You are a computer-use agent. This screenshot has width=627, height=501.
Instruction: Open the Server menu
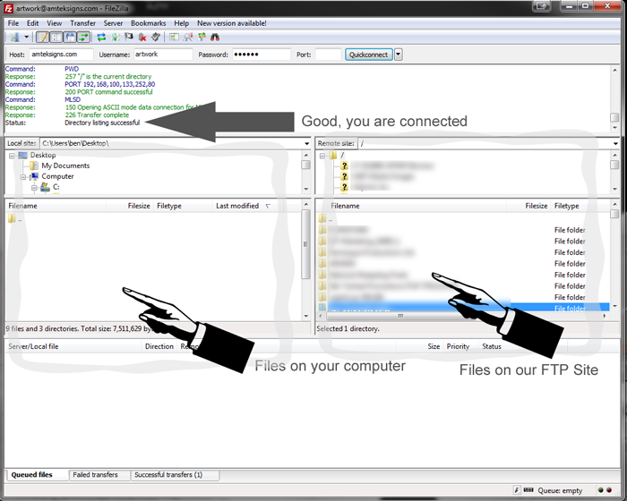click(x=113, y=23)
